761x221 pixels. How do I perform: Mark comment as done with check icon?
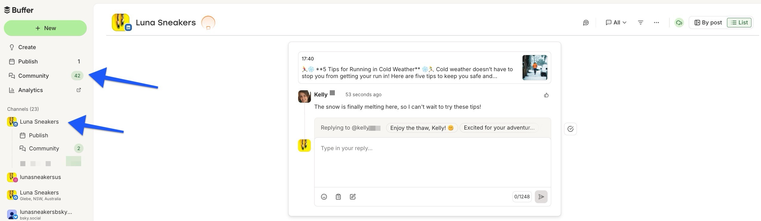coord(570,129)
